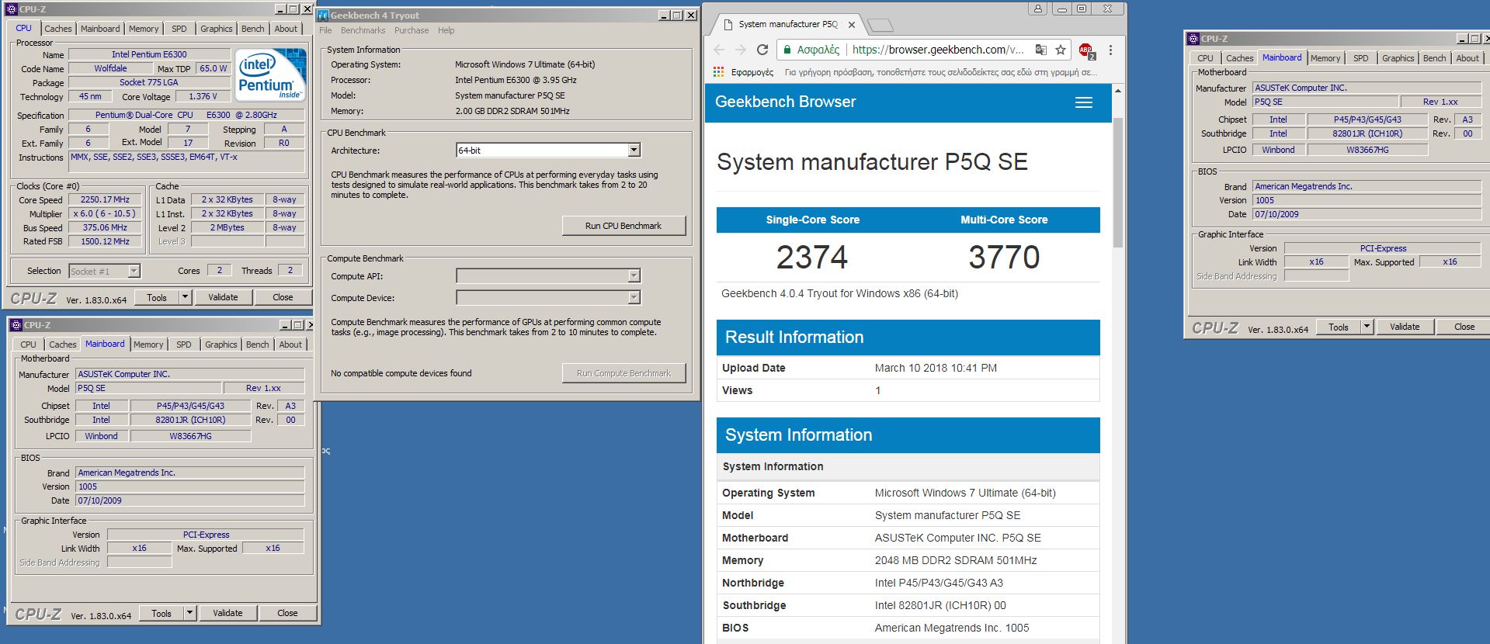Screen dimensions: 1490x644
Task: Open the Geekbench Benchmarks menu
Action: point(363,30)
